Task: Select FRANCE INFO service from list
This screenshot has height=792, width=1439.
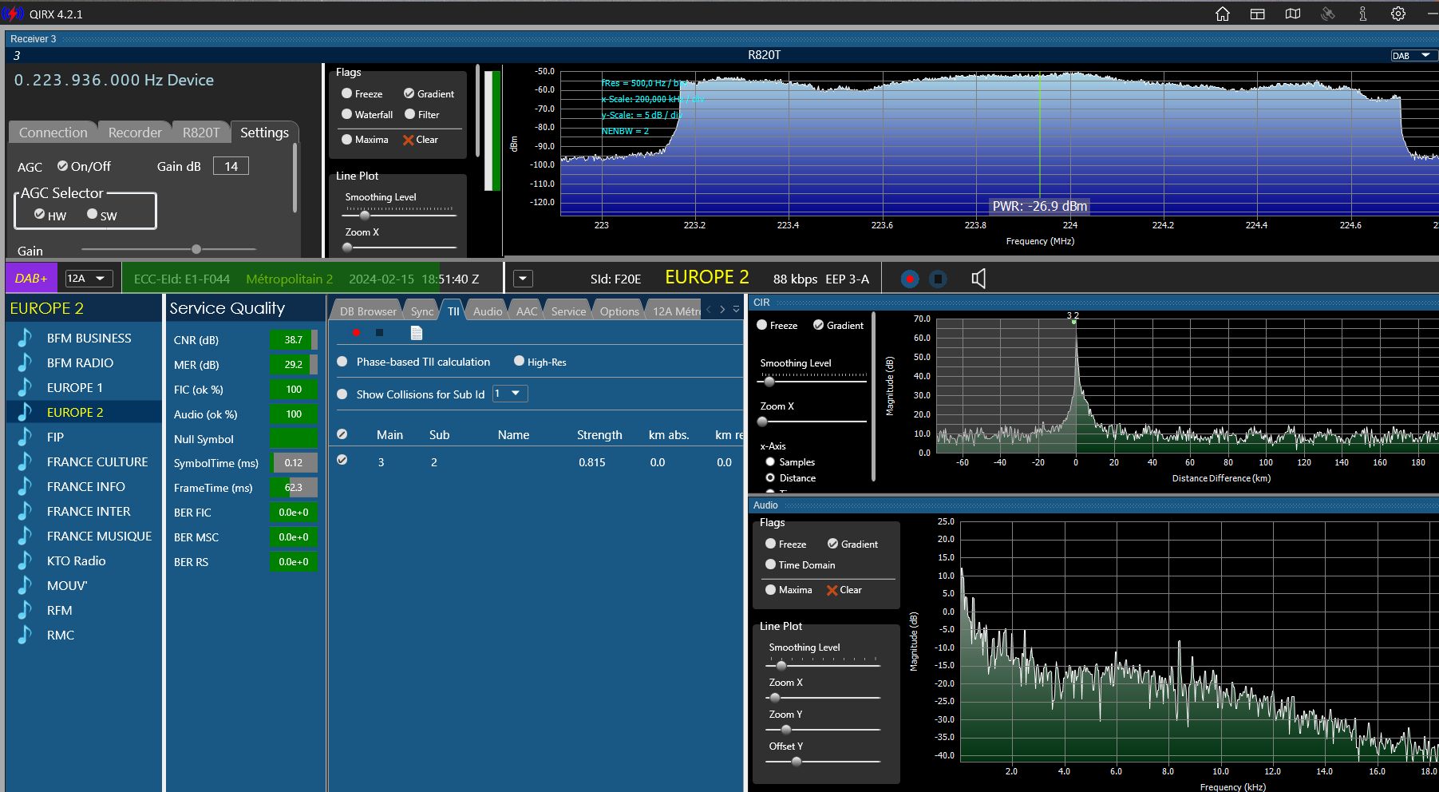Action: tap(85, 486)
